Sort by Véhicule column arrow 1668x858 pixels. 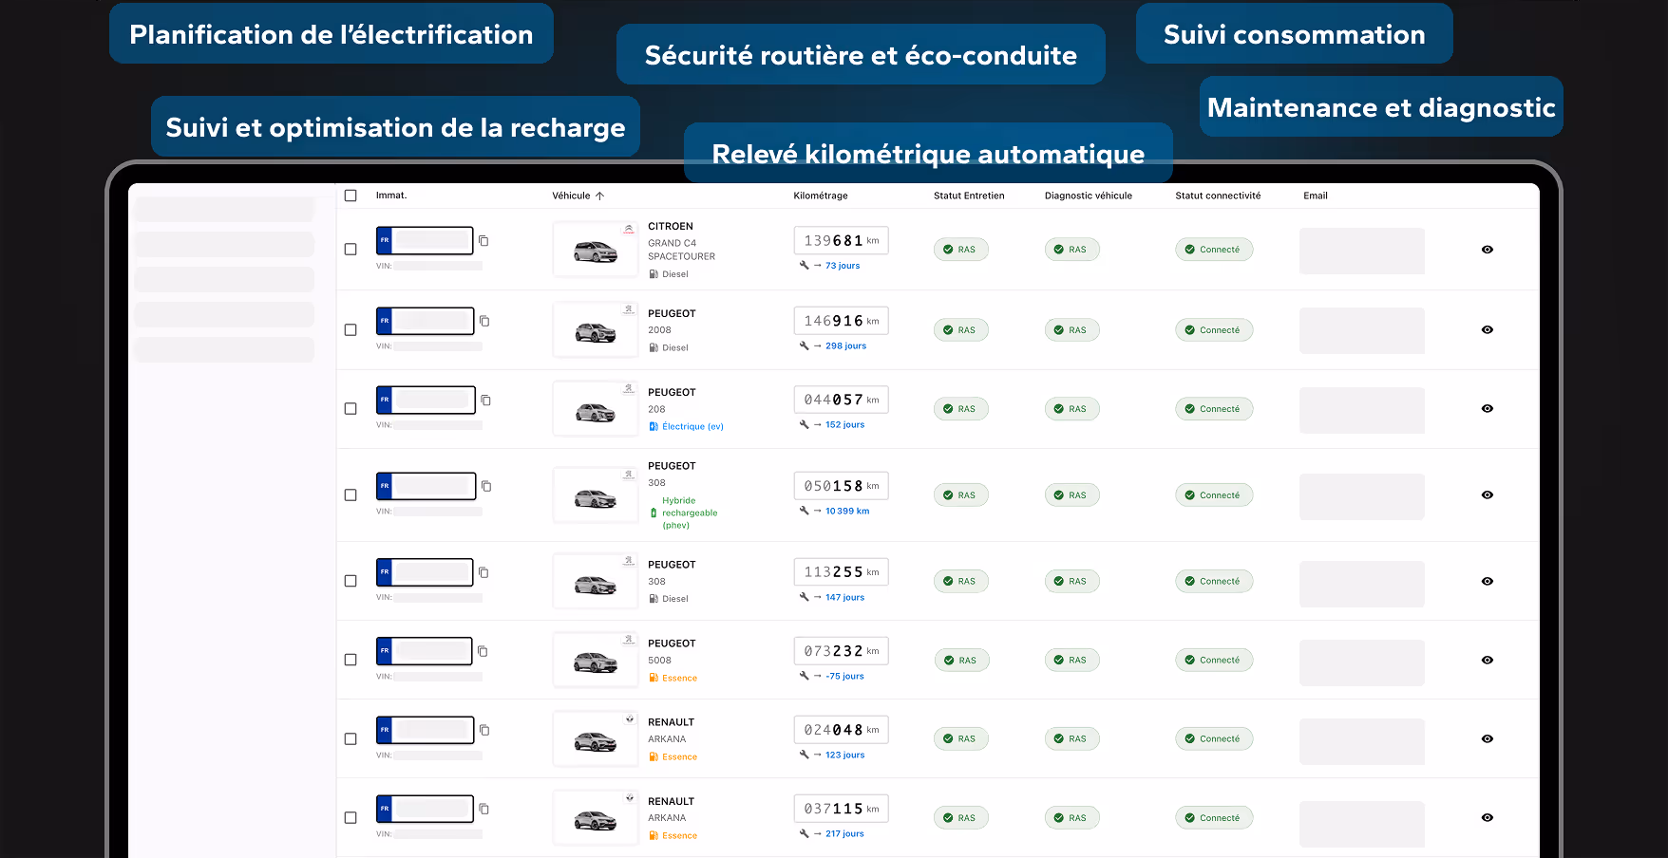tap(599, 196)
